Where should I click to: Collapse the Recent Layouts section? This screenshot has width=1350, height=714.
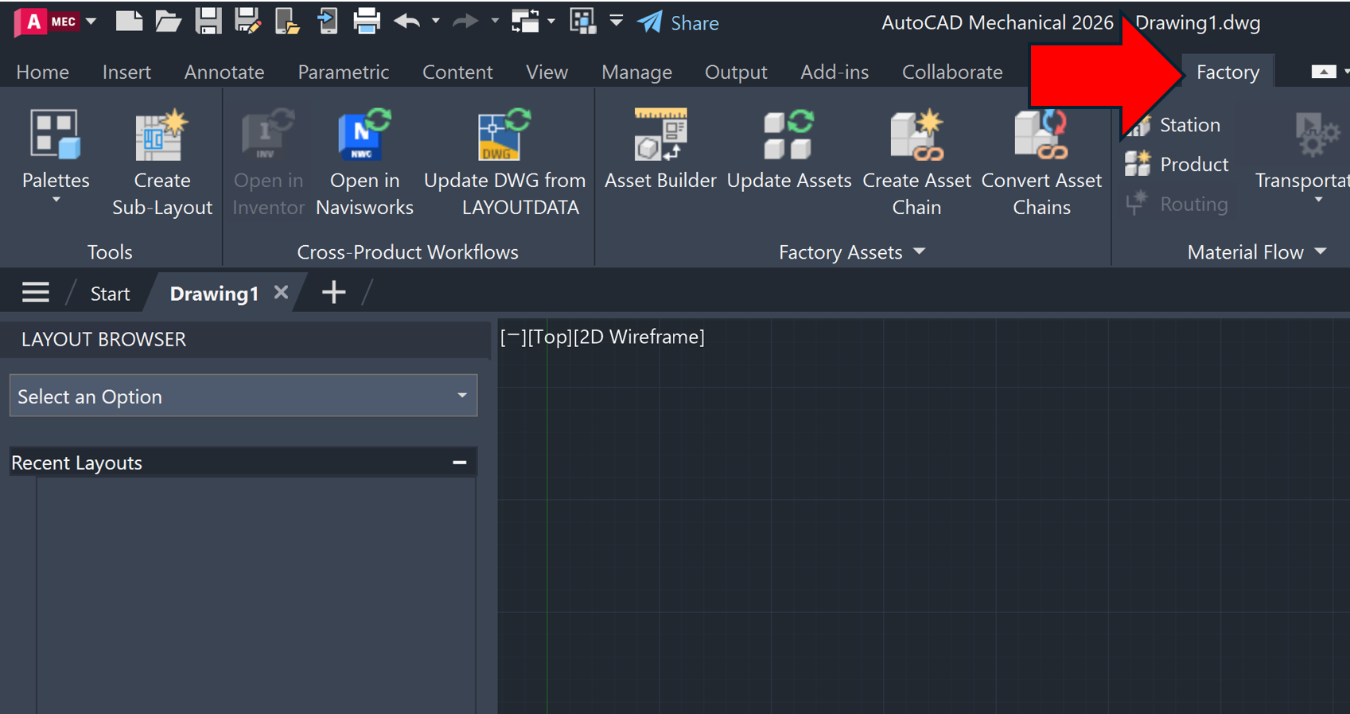pos(459,462)
